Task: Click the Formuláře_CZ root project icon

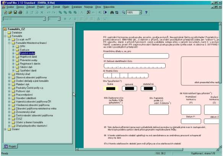Action: 5,29
